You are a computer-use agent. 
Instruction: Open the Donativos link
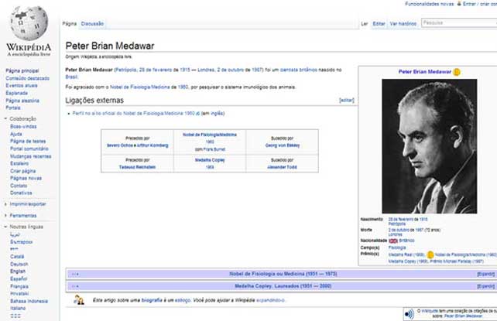point(21,193)
